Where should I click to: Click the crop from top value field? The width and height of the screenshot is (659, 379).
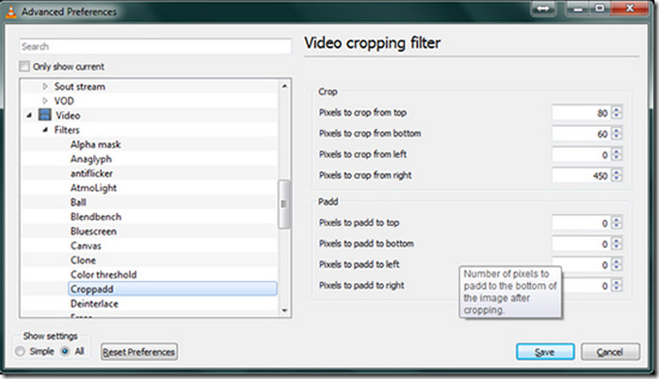[x=581, y=113]
